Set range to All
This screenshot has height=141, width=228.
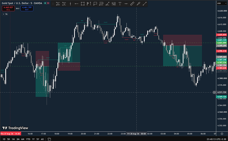click(42, 139)
